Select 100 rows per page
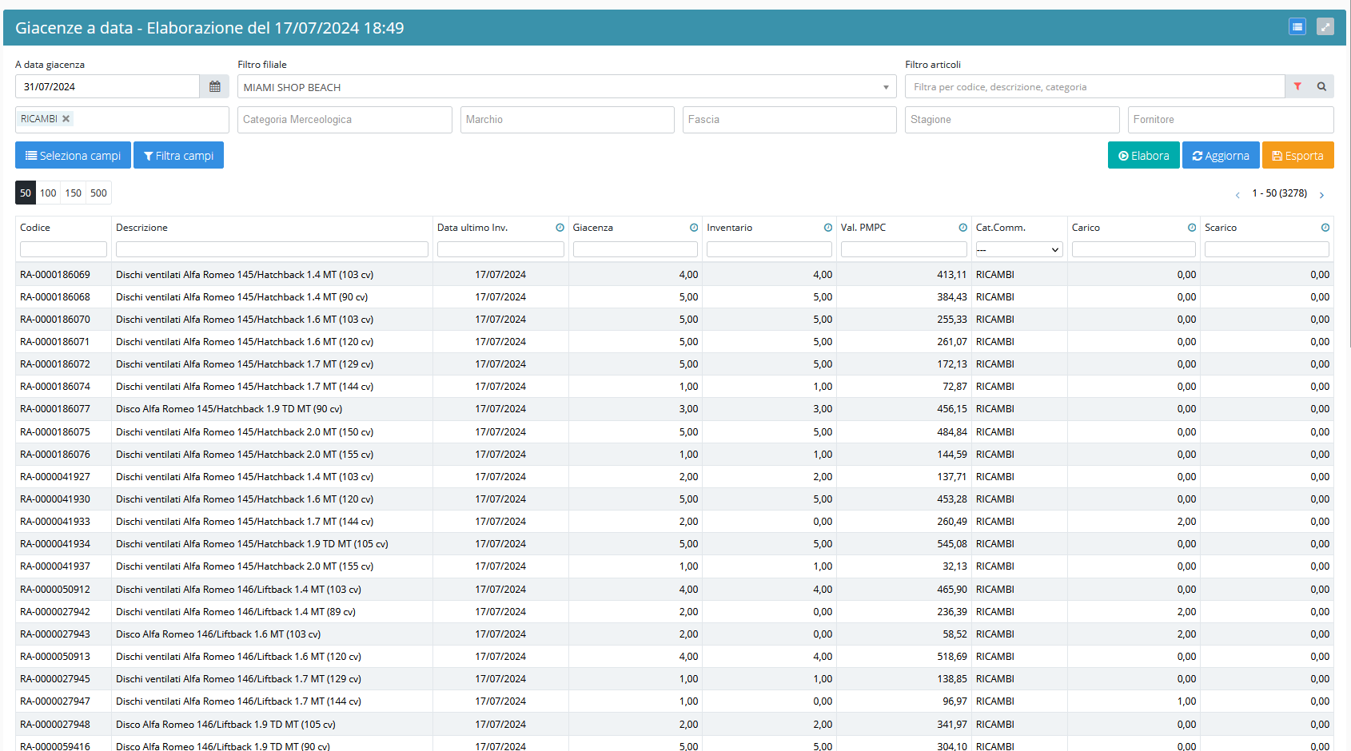This screenshot has width=1351, height=751. tap(48, 193)
